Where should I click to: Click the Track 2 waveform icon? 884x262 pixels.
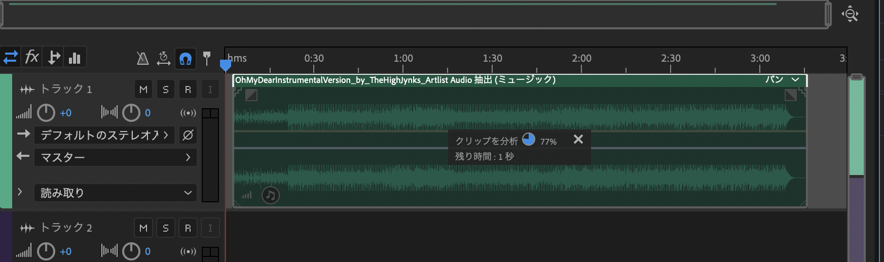tap(27, 228)
